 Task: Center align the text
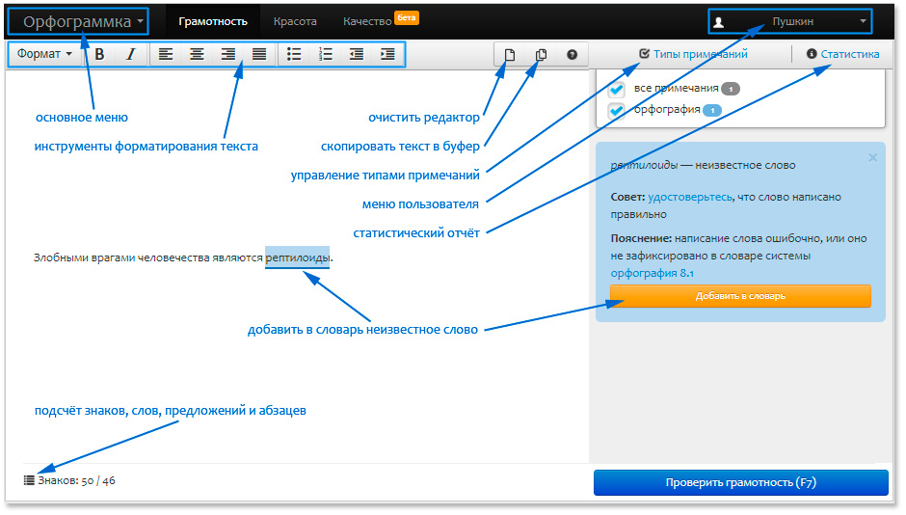tap(197, 54)
